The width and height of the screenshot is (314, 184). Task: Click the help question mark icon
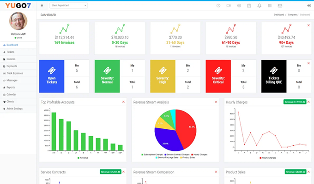(218, 6)
